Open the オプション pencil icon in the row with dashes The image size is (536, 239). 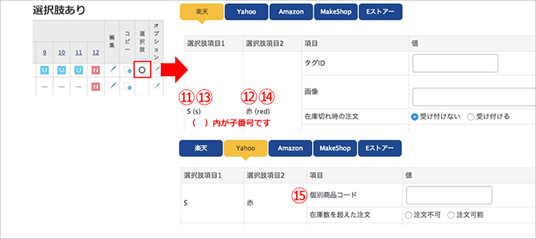pyautogui.click(x=156, y=86)
